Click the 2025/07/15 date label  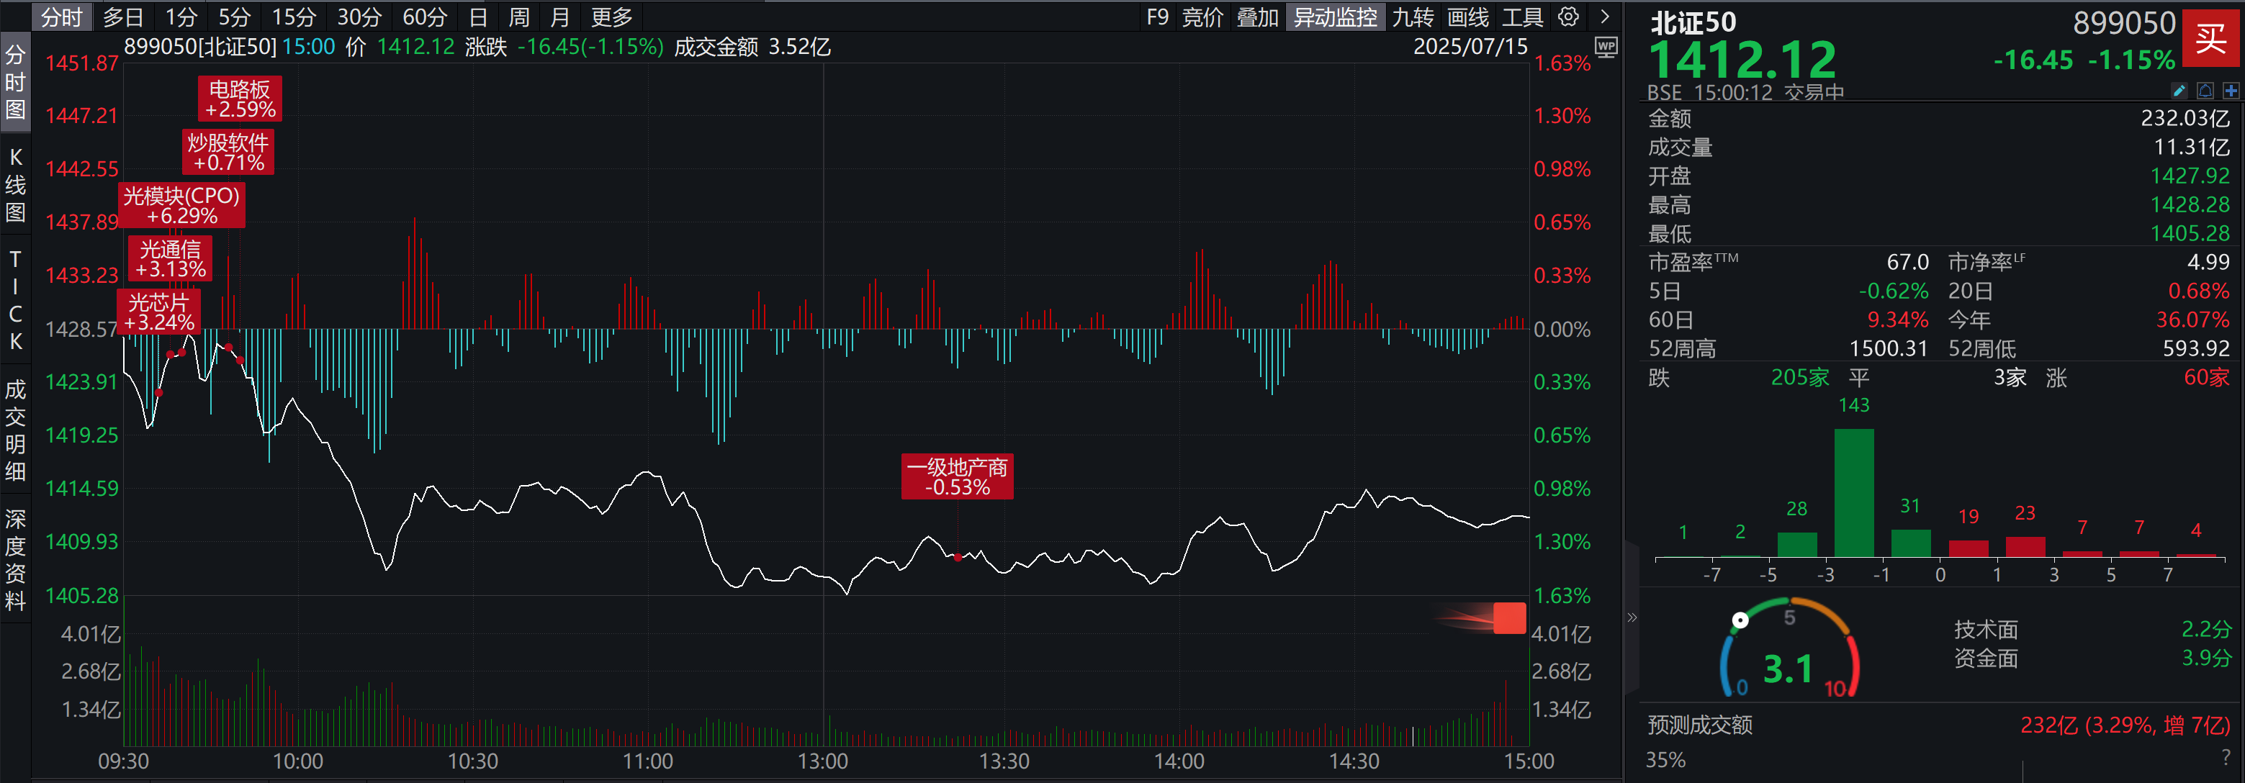1470,47
